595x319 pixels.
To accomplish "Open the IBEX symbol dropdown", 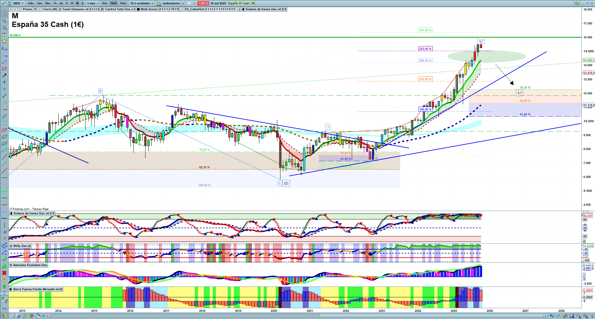I will [x=18, y=3].
